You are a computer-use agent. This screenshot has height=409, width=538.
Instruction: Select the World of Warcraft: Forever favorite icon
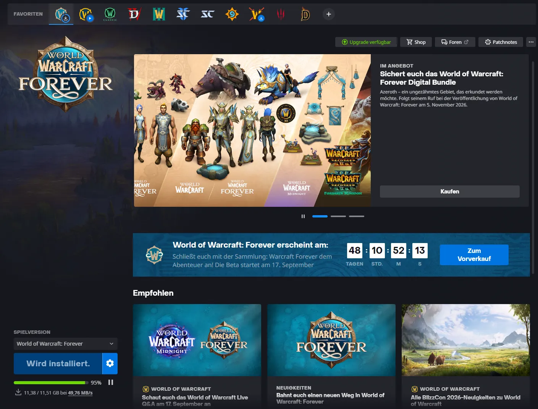coord(61,14)
